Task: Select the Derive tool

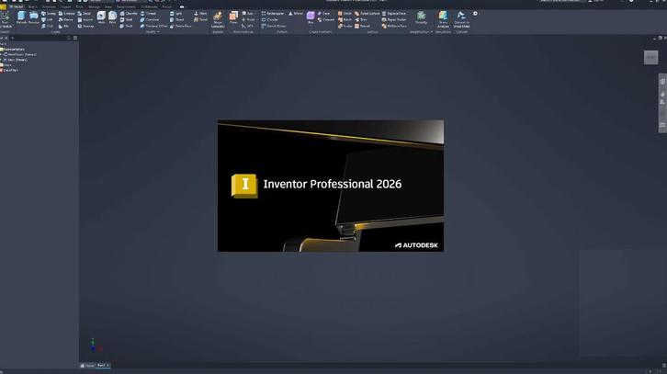Action: coord(65,19)
